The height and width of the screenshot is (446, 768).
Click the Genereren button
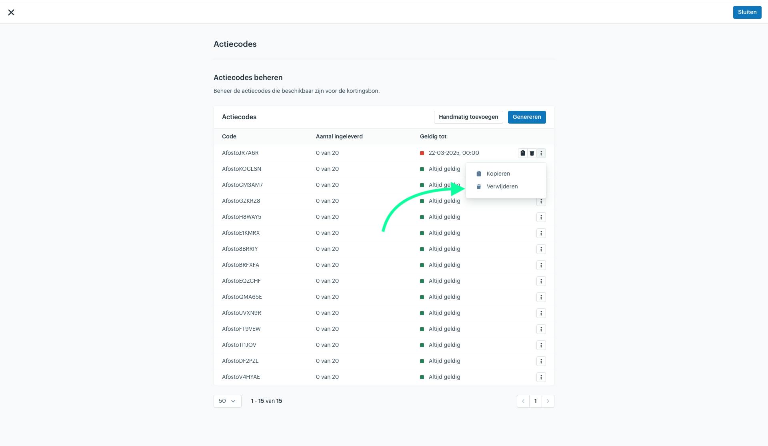click(527, 117)
